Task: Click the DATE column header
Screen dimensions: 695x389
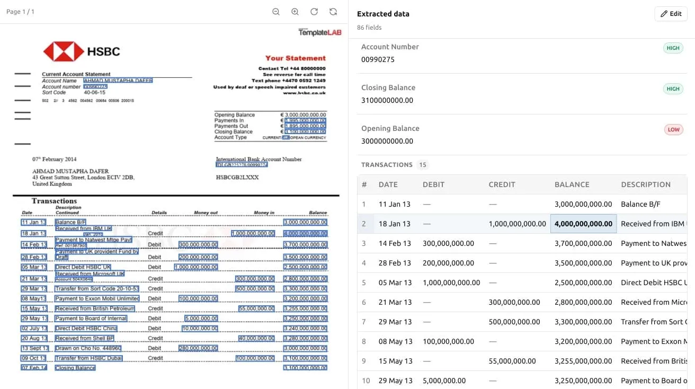Action: pyautogui.click(x=388, y=184)
